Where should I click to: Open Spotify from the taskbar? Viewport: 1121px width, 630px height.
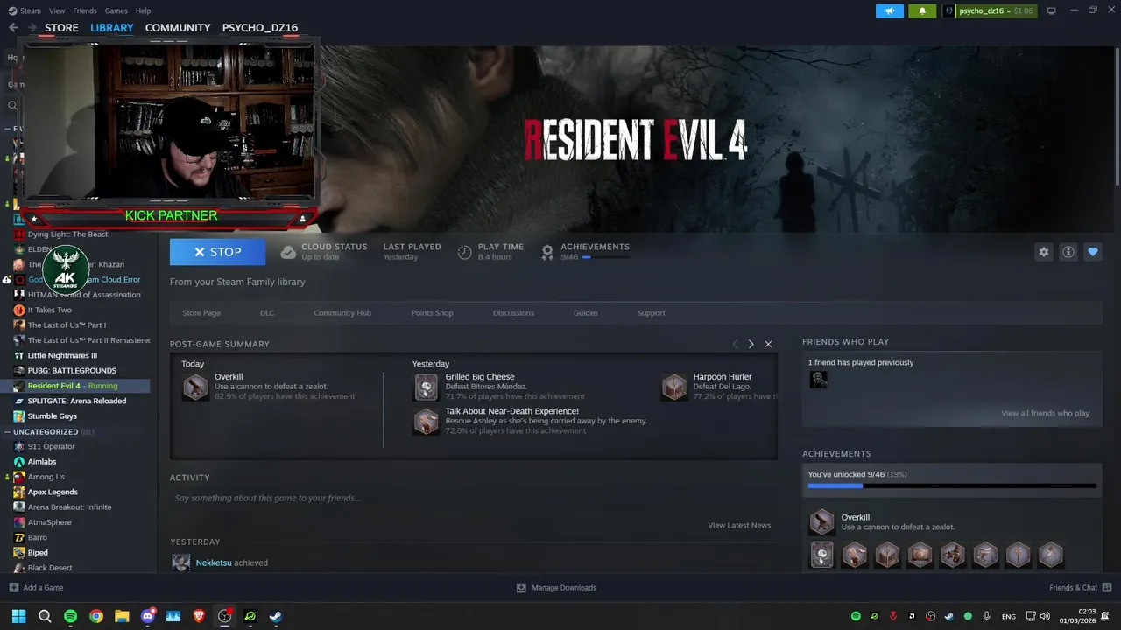(70, 616)
